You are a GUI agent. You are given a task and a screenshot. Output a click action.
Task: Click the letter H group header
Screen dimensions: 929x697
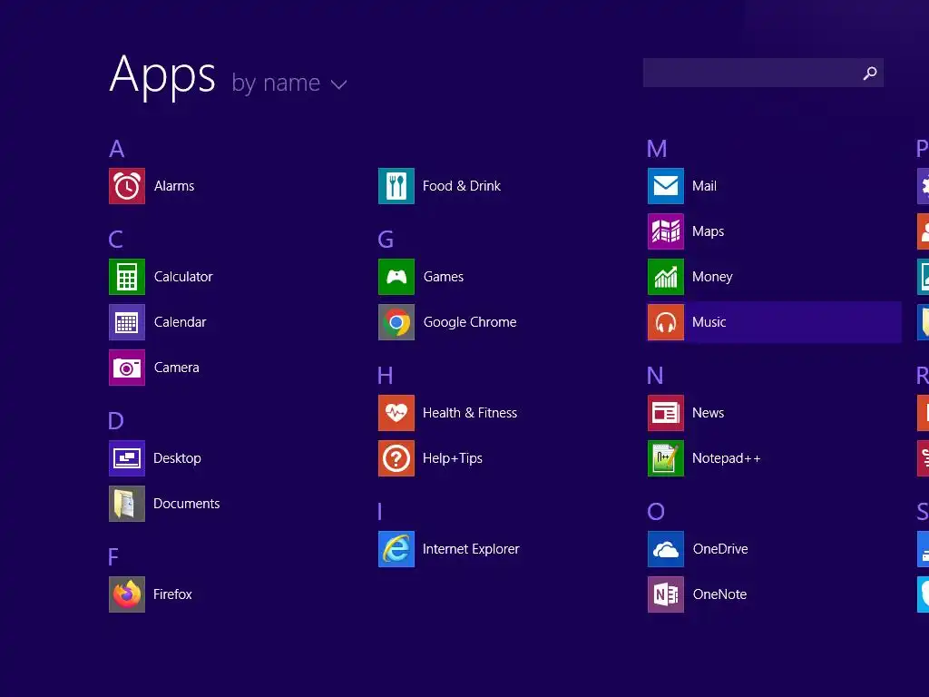(x=385, y=376)
